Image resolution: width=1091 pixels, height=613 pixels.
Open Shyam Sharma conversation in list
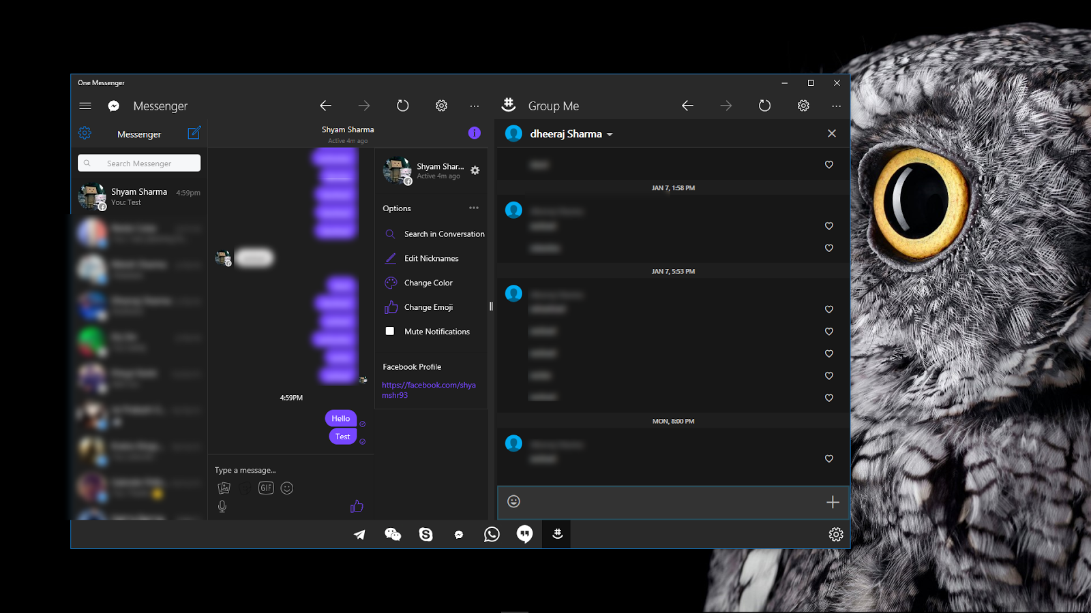click(139, 197)
